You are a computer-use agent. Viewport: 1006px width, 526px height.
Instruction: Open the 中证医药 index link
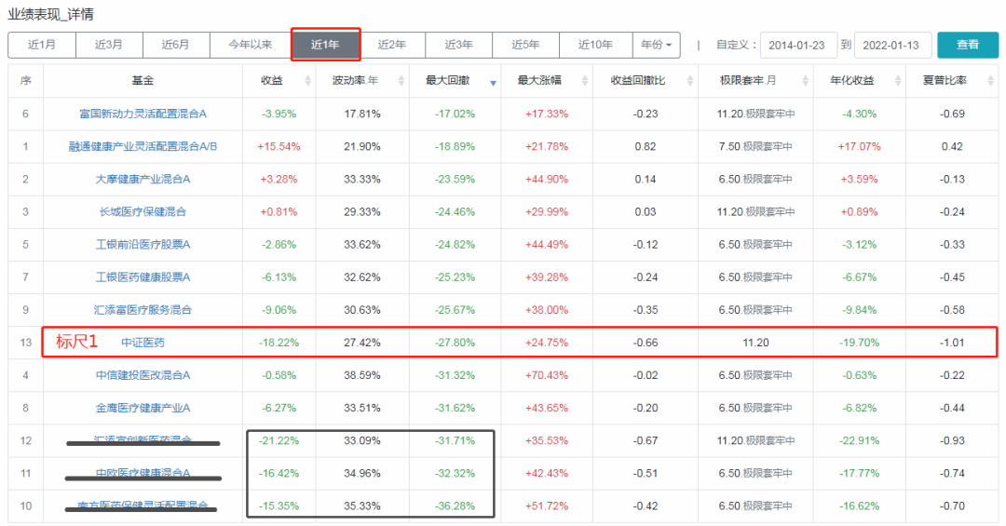pos(143,343)
